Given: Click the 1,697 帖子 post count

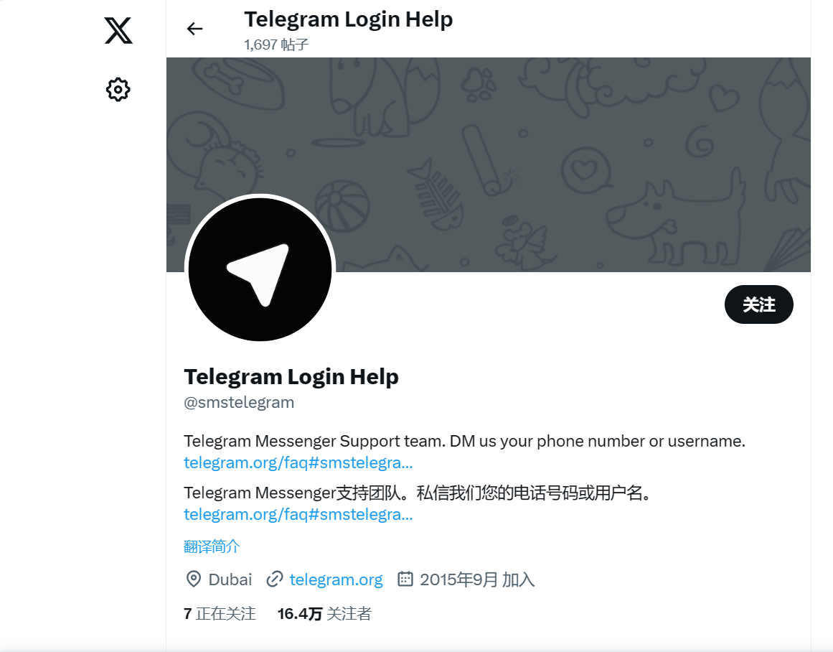Looking at the screenshot, I should click(x=278, y=44).
